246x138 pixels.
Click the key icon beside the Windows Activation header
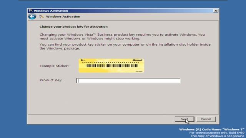coord(41,16)
